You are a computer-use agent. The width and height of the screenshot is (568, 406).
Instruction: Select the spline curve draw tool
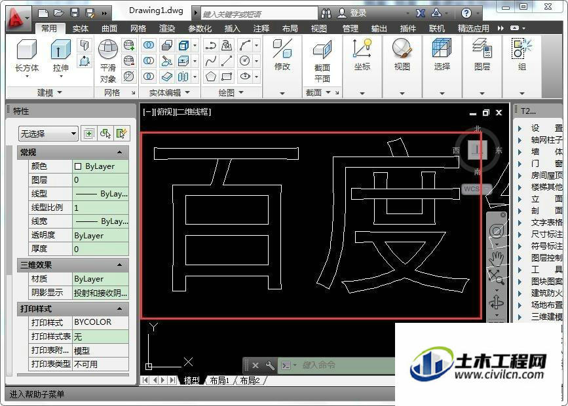tap(210, 61)
